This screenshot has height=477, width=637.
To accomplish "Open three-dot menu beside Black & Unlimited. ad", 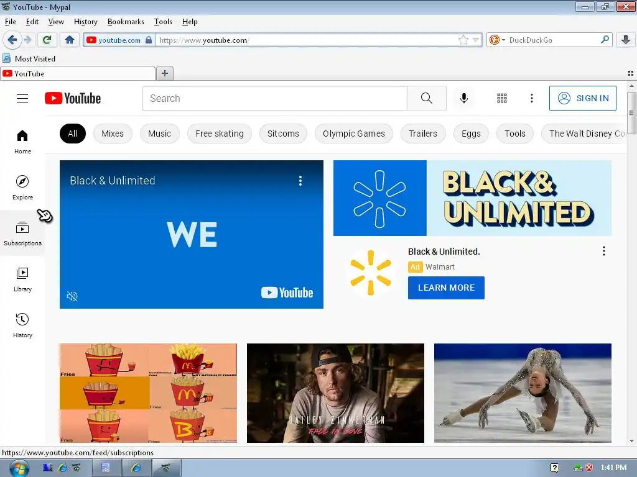I will pyautogui.click(x=604, y=251).
